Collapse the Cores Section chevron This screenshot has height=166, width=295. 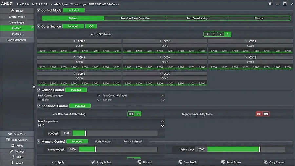39,26
